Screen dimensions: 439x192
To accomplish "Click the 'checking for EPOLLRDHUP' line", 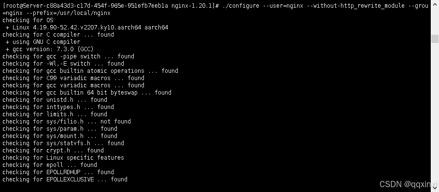I will pyautogui.click(x=58, y=172).
